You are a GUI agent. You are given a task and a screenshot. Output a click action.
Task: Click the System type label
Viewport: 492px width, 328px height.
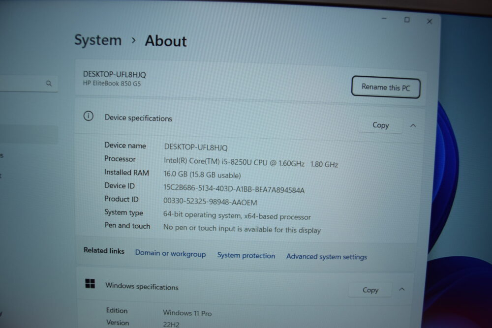pyautogui.click(x=123, y=212)
